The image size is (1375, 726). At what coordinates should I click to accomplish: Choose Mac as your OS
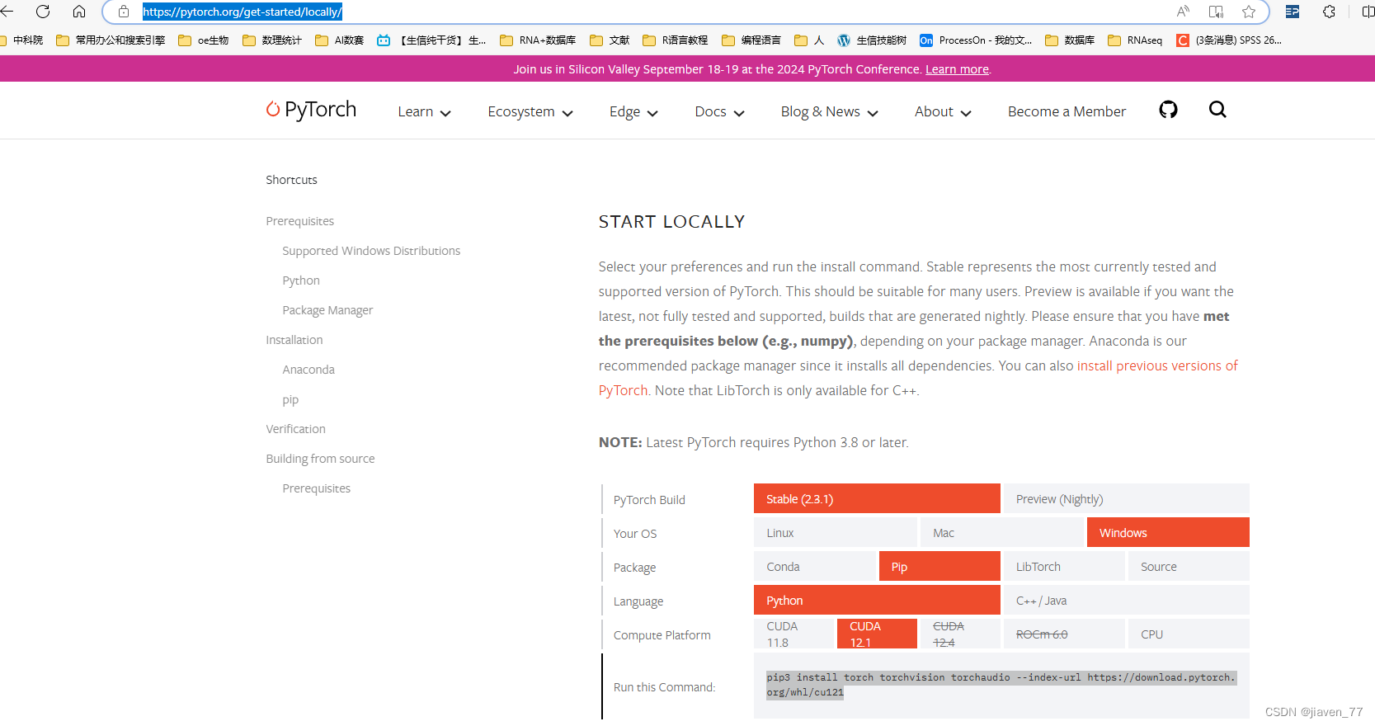(1002, 532)
